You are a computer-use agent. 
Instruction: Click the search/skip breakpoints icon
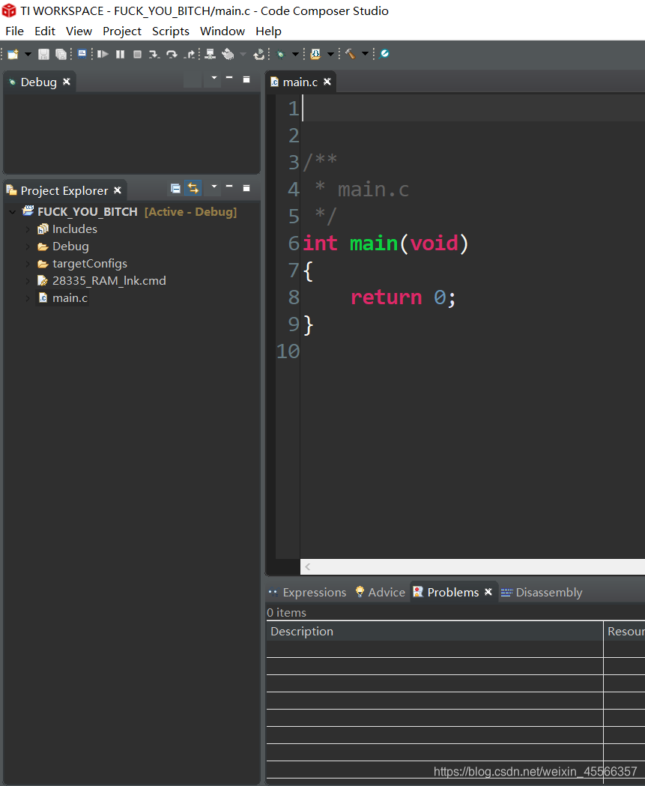pyautogui.click(x=384, y=54)
